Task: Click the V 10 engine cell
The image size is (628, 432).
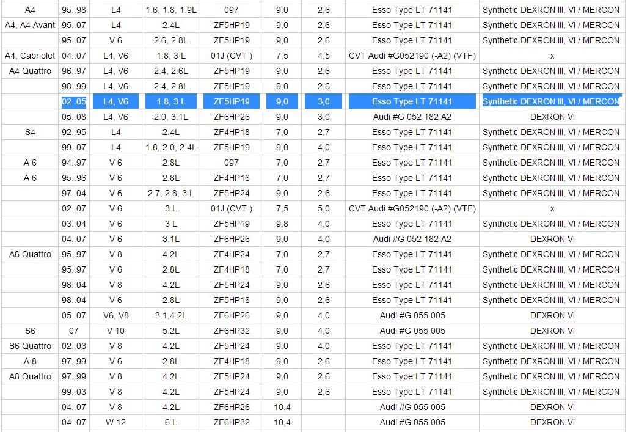Action: (x=115, y=331)
